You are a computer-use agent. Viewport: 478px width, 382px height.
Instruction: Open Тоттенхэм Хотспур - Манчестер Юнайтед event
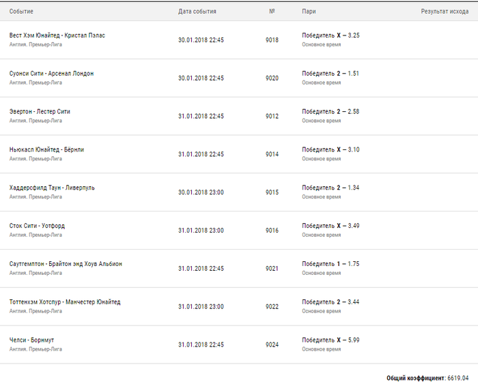65,302
